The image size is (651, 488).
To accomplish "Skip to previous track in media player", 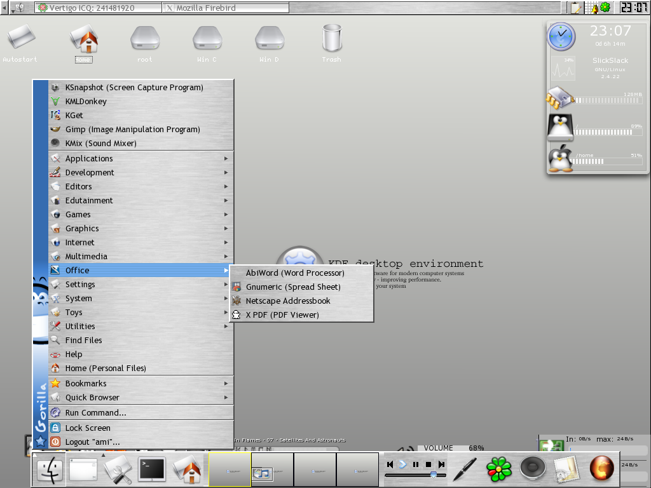I will 390,464.
